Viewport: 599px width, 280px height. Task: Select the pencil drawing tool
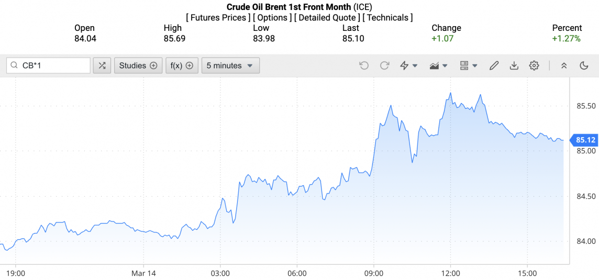tap(494, 65)
